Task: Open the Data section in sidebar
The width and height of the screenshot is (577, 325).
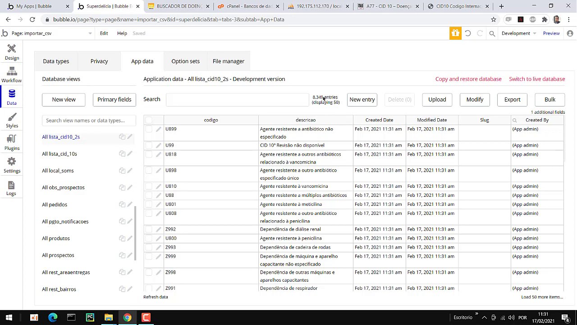Action: (x=12, y=97)
